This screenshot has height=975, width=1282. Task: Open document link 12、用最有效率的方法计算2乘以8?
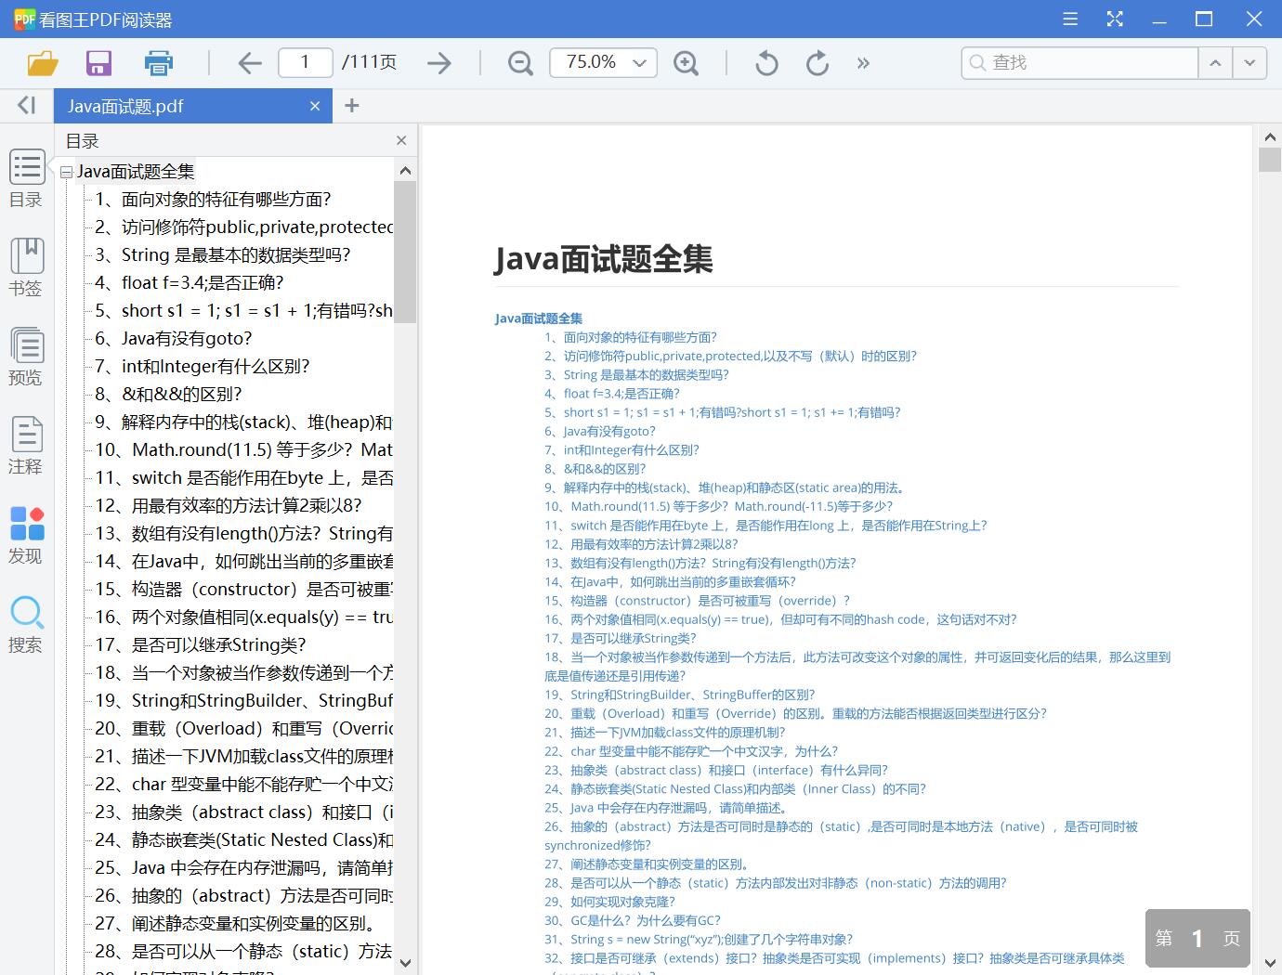641,544
